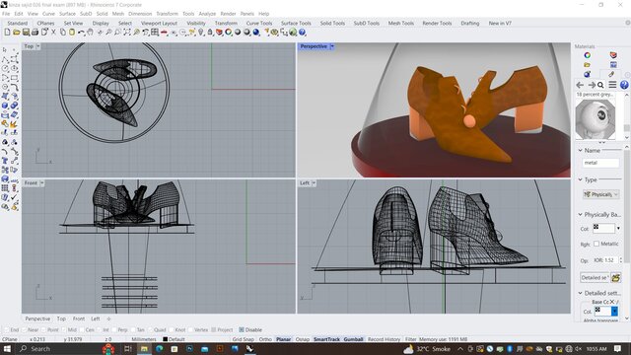Select the 18 percent grey material thumbnail
The width and height of the screenshot is (631, 355).
coord(596,119)
